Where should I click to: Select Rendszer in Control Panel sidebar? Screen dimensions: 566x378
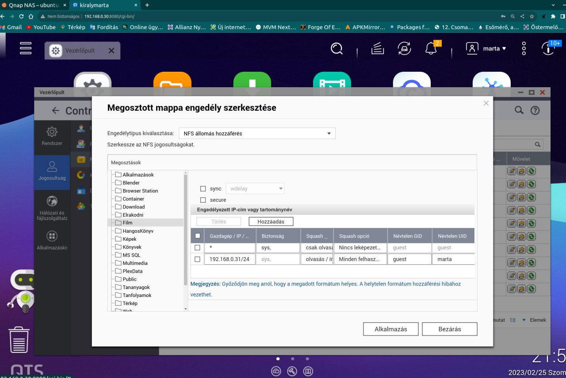click(x=52, y=136)
